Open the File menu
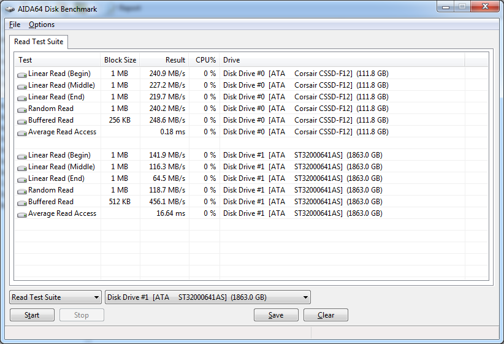 [15, 25]
